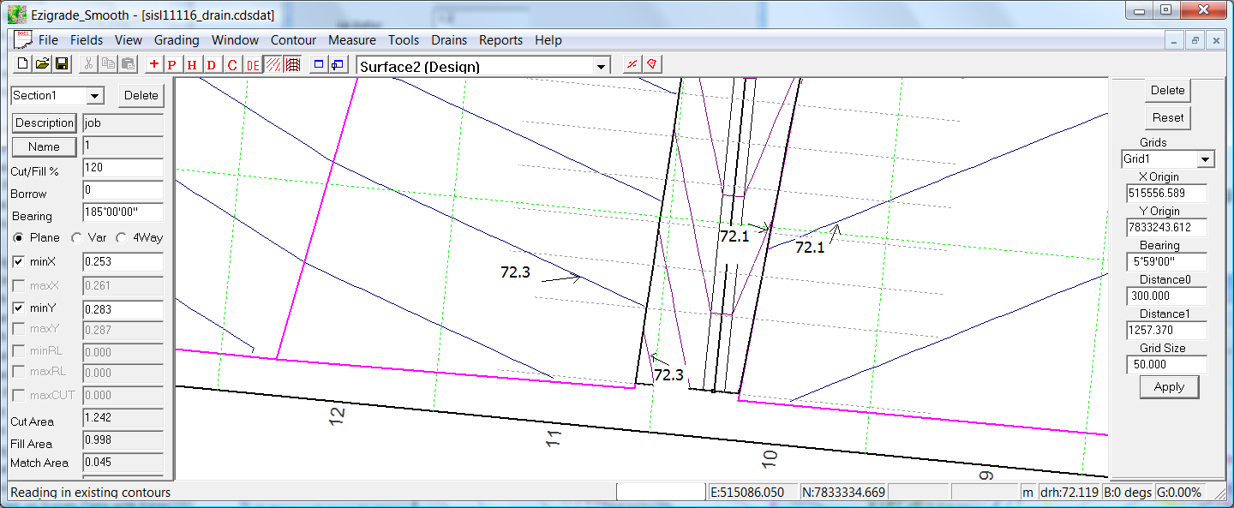This screenshot has width=1234, height=508.
Task: Click the Cut/Fill % input field
Action: [x=123, y=169]
